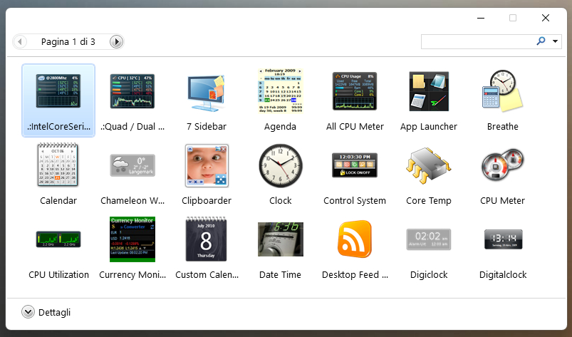Viewport: 572px width, 337px height.
Task: Select the Digiclock gadget icon
Action: (429, 239)
